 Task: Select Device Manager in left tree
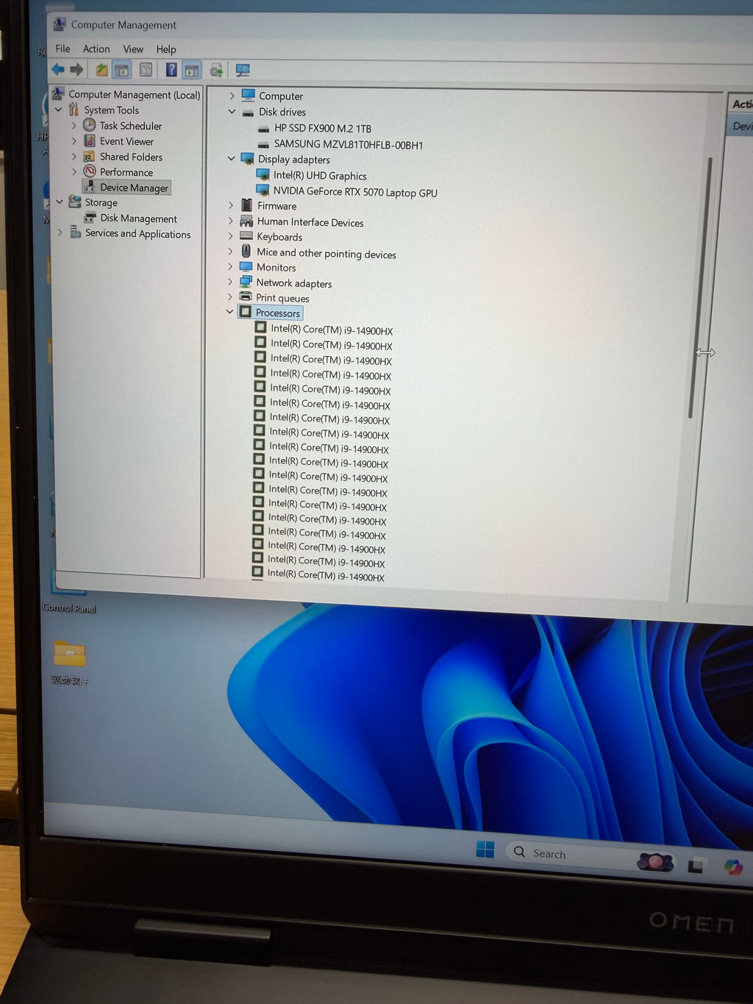[x=126, y=188]
